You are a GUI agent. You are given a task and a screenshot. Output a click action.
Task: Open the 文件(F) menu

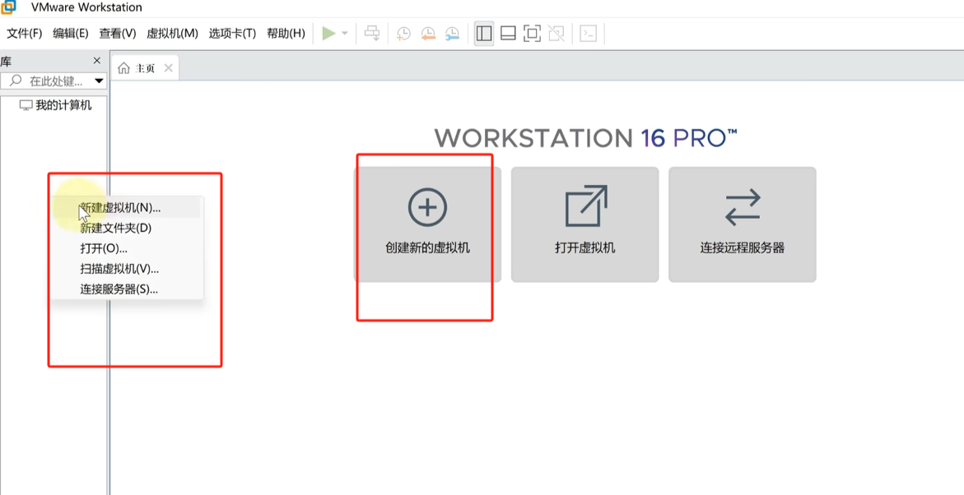[25, 33]
